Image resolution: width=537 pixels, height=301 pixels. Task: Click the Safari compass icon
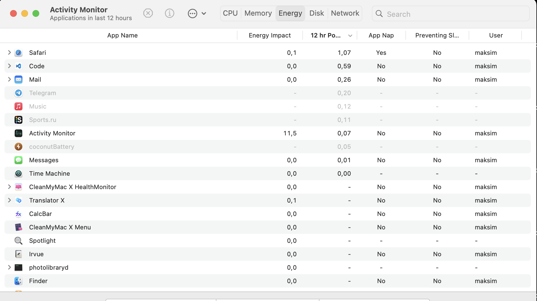[x=18, y=53]
